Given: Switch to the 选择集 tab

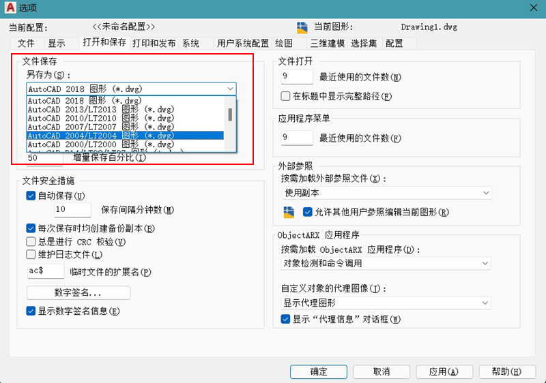Looking at the screenshot, I should click(x=364, y=43).
